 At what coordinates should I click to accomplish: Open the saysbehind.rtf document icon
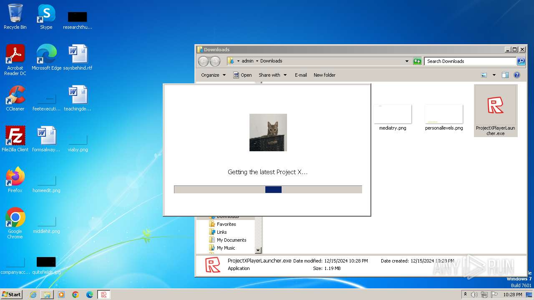tap(78, 57)
